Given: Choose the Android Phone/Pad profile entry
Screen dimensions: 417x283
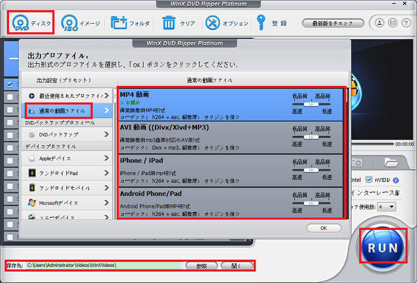Looking at the screenshot, I should (x=231, y=203).
